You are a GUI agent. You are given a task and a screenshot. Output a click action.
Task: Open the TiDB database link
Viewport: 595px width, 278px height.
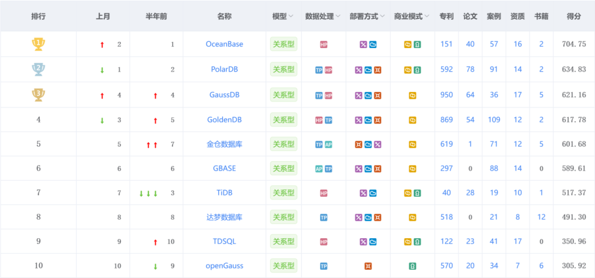click(x=224, y=193)
